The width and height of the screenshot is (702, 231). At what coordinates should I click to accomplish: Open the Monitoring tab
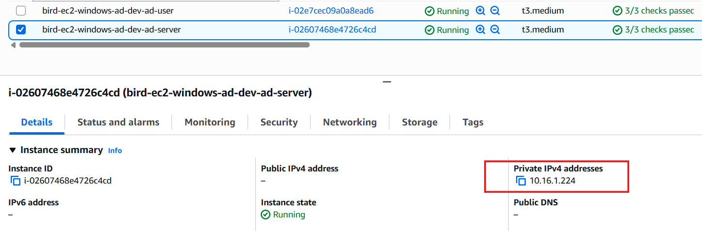pyautogui.click(x=210, y=122)
